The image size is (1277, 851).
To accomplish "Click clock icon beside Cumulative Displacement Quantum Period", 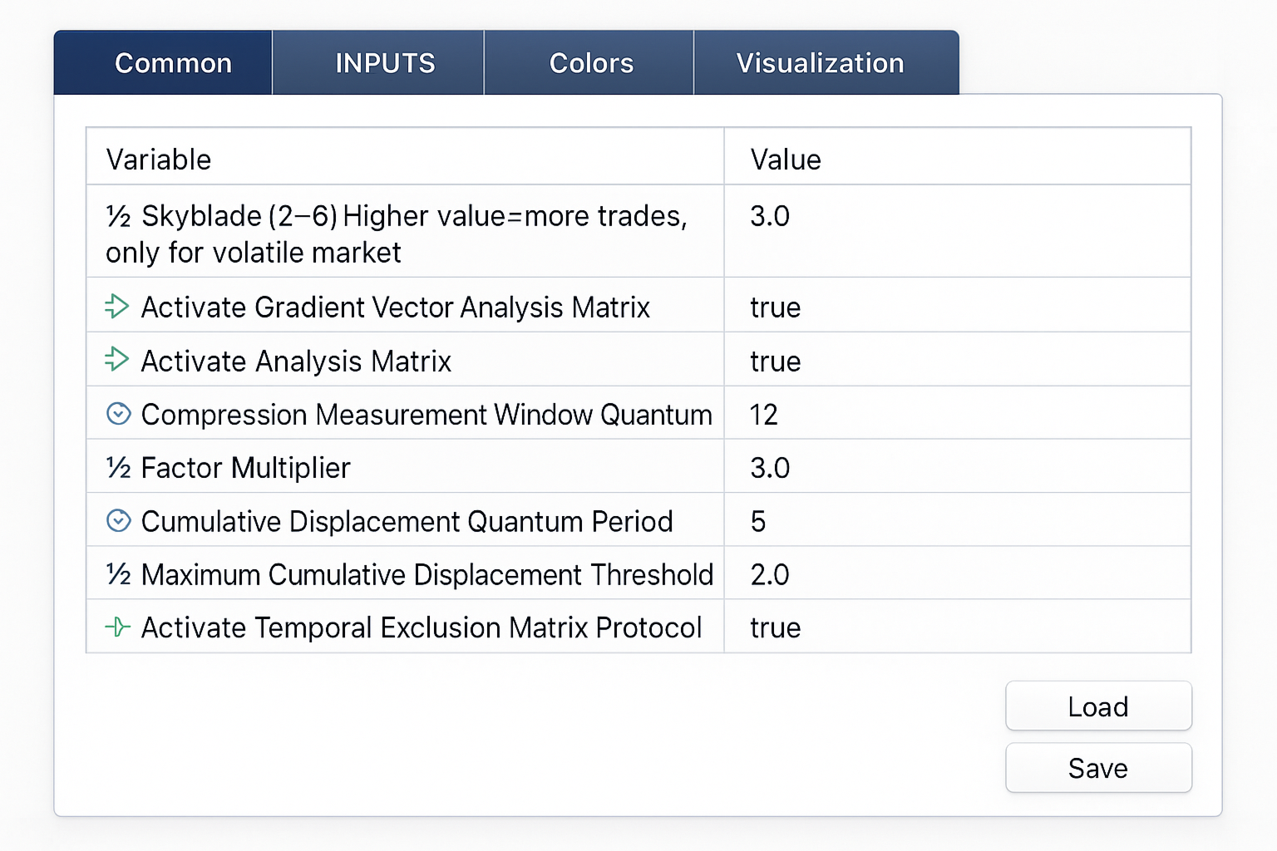I will coord(119,521).
